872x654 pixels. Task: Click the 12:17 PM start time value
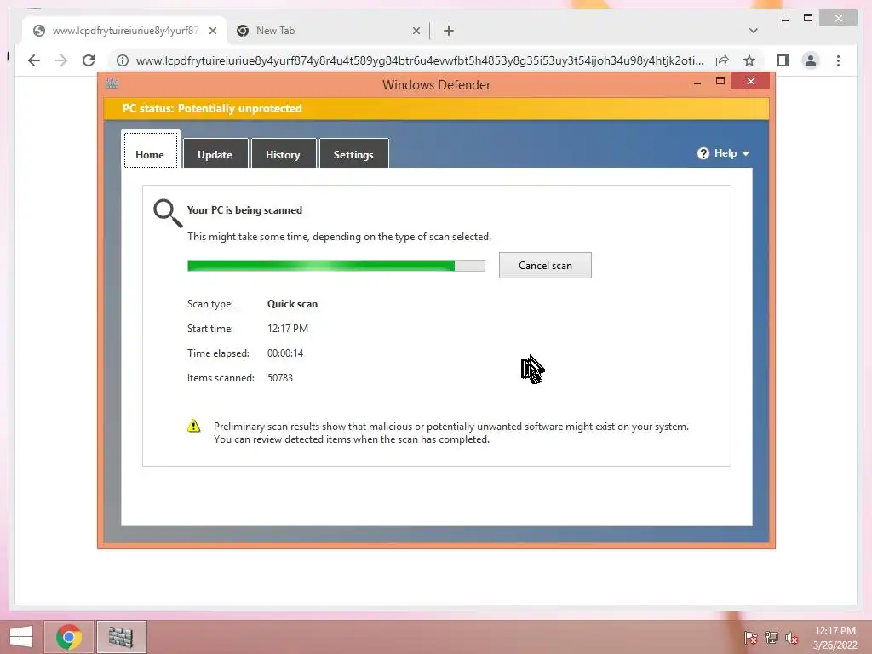(288, 328)
